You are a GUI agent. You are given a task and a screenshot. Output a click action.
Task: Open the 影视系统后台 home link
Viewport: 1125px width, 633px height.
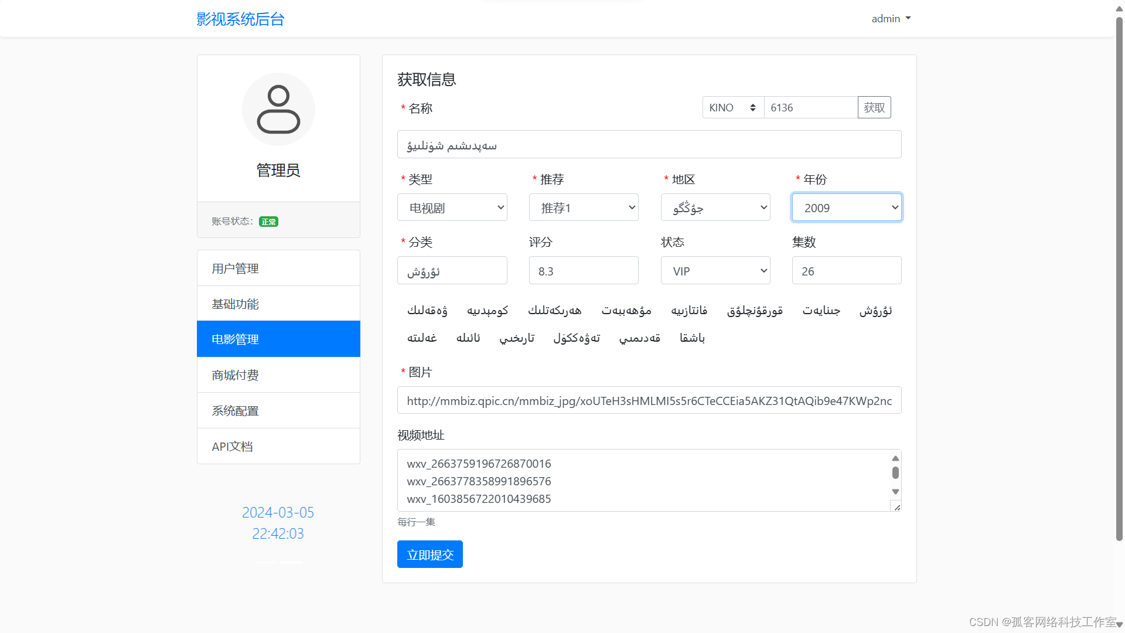click(x=240, y=19)
